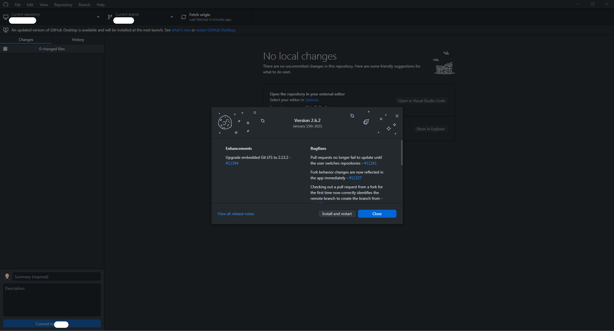Open the Help menu

(x=101, y=5)
